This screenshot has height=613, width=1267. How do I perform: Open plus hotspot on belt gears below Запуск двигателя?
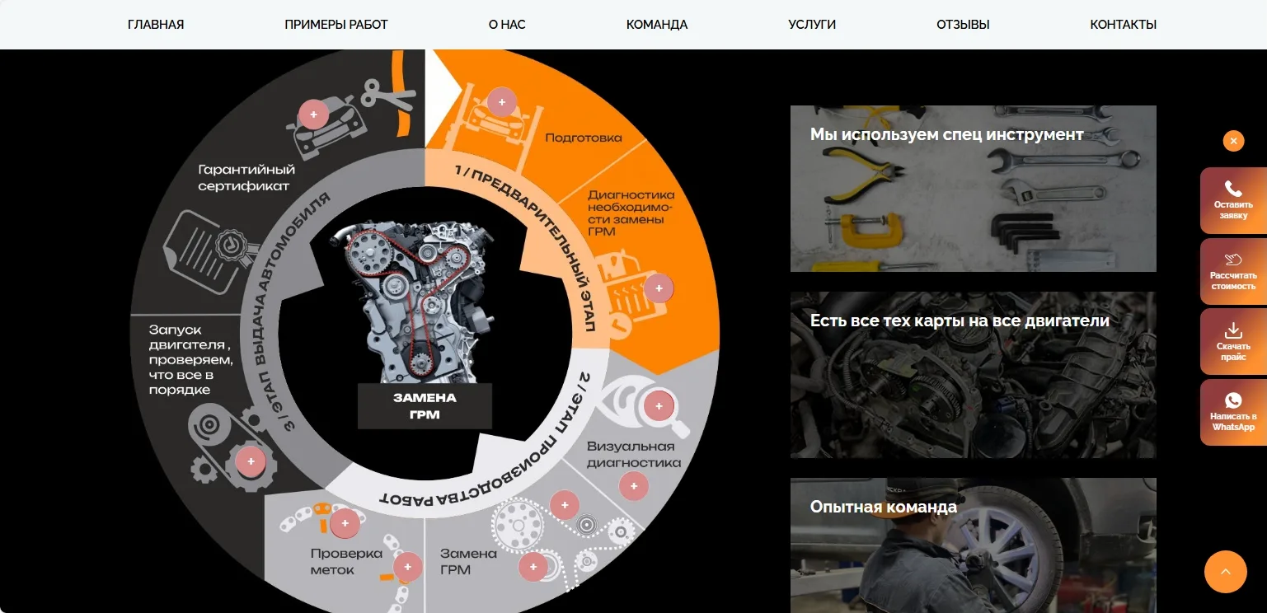click(251, 461)
